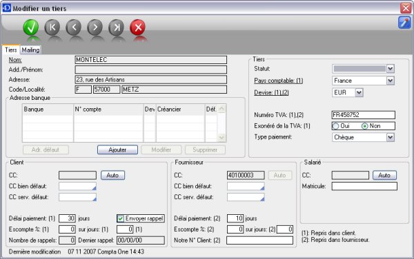Click the Modifier bank button
Screen dimensions: 414x259
point(161,149)
